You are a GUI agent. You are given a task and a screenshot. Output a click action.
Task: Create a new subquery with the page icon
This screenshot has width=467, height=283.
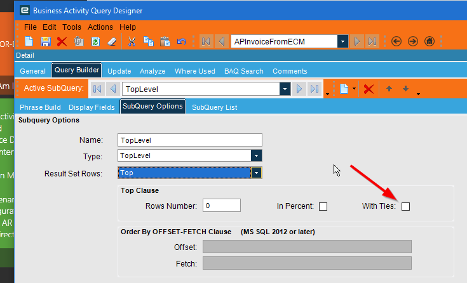coord(344,89)
